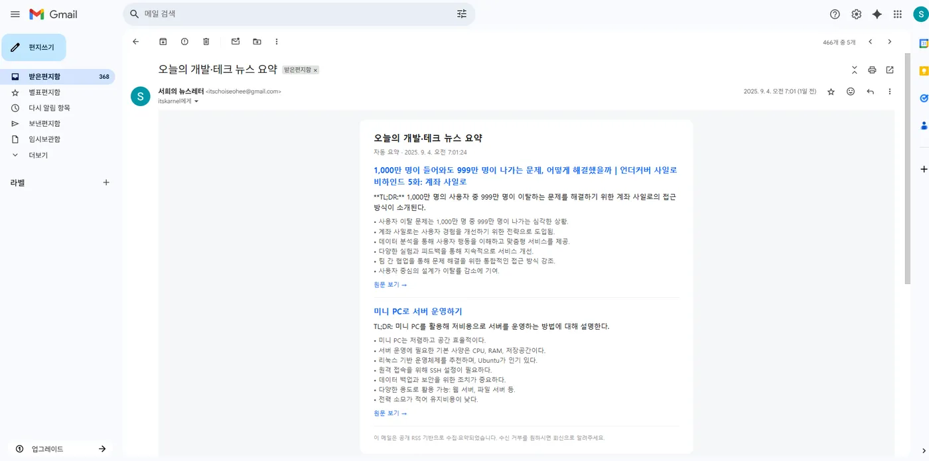Open Google apps grid
The image size is (929, 461).
(897, 14)
